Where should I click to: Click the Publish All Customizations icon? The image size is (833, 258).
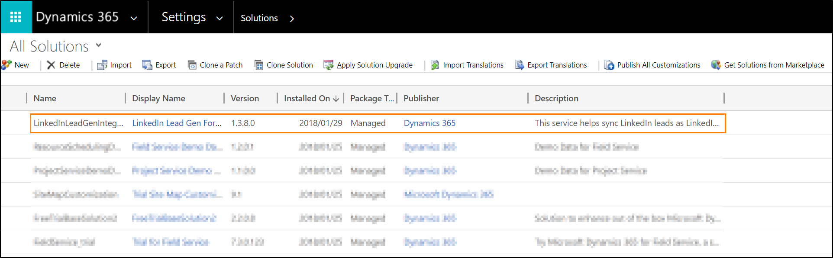tap(609, 65)
